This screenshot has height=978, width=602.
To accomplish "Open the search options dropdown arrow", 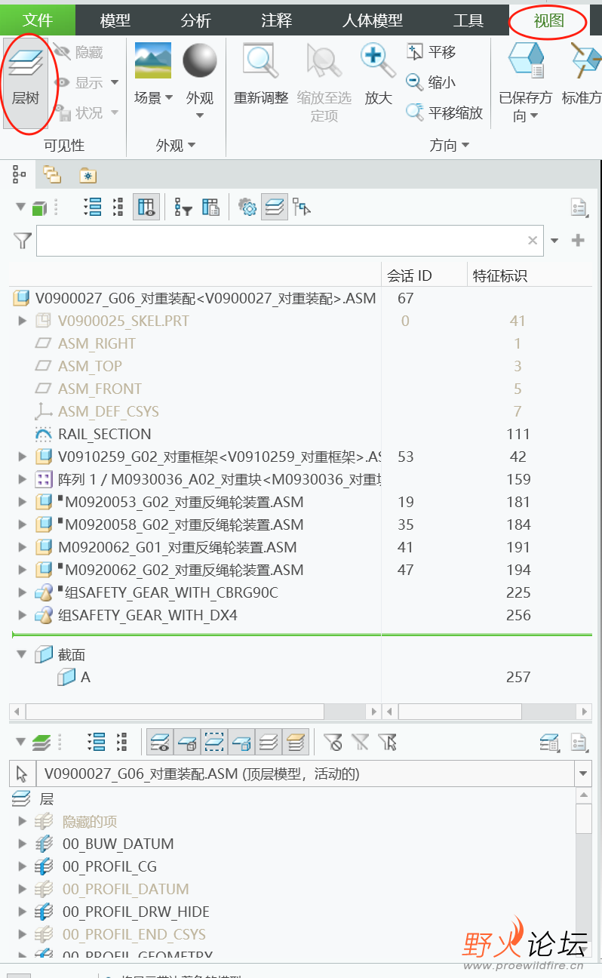I will 554,241.
